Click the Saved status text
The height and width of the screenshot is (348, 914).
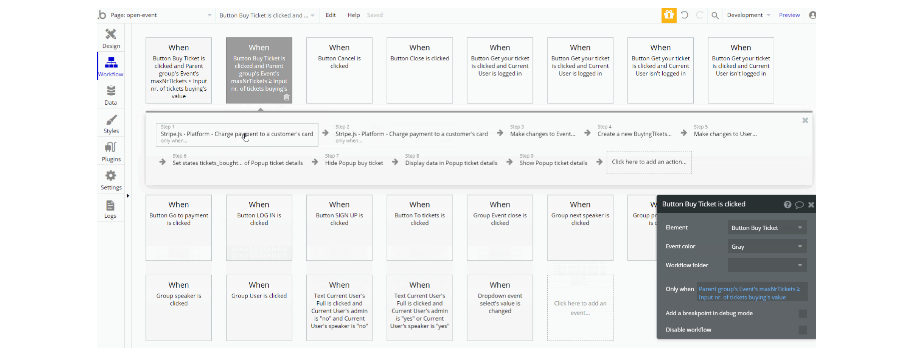tap(375, 15)
